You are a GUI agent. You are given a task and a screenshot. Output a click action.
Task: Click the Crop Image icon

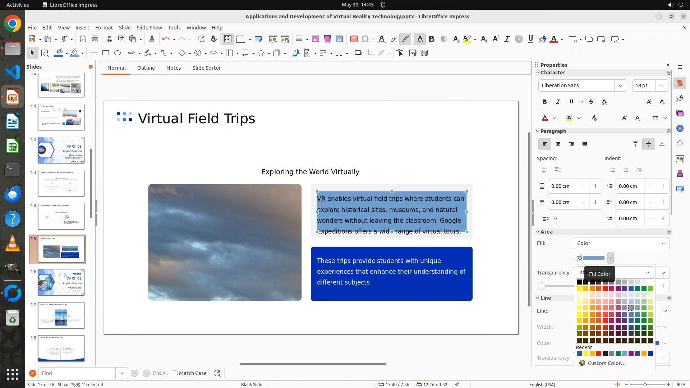pos(370,53)
